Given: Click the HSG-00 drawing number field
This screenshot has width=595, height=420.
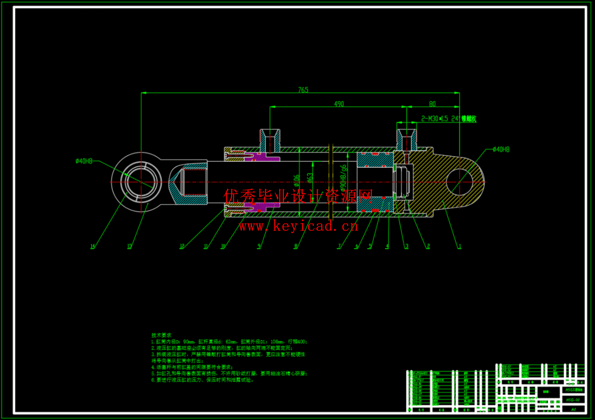Looking at the screenshot, I should [x=573, y=400].
